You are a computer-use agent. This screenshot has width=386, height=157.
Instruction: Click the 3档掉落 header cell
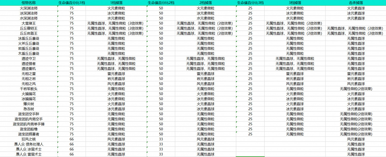click(x=295, y=3)
